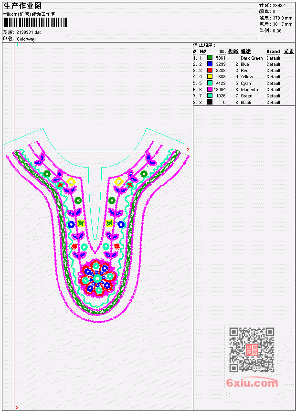Click stitch count 4129
The width and height of the screenshot is (296, 411).
221,84
